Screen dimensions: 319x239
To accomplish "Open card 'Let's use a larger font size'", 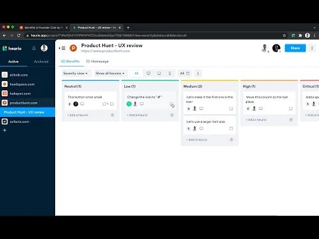I will point(209,125).
